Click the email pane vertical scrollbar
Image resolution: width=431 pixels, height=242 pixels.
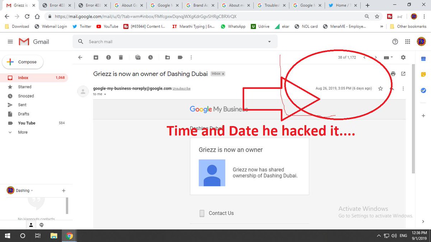pos(413,118)
